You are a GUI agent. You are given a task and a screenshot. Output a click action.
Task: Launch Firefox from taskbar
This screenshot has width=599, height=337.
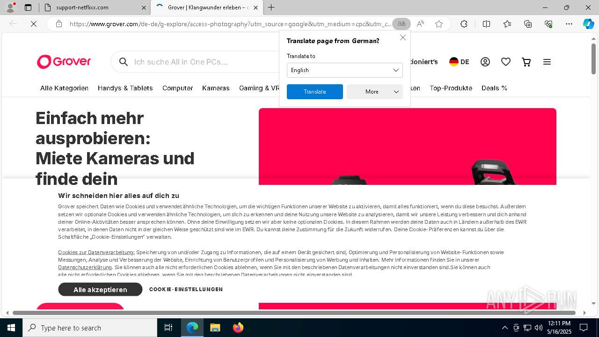tap(238, 328)
